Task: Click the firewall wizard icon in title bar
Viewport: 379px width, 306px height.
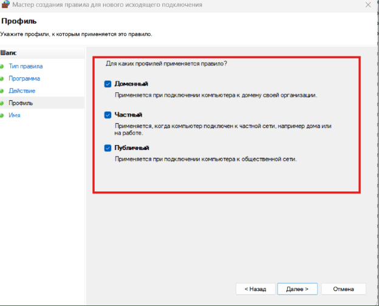Action: pos(5,5)
